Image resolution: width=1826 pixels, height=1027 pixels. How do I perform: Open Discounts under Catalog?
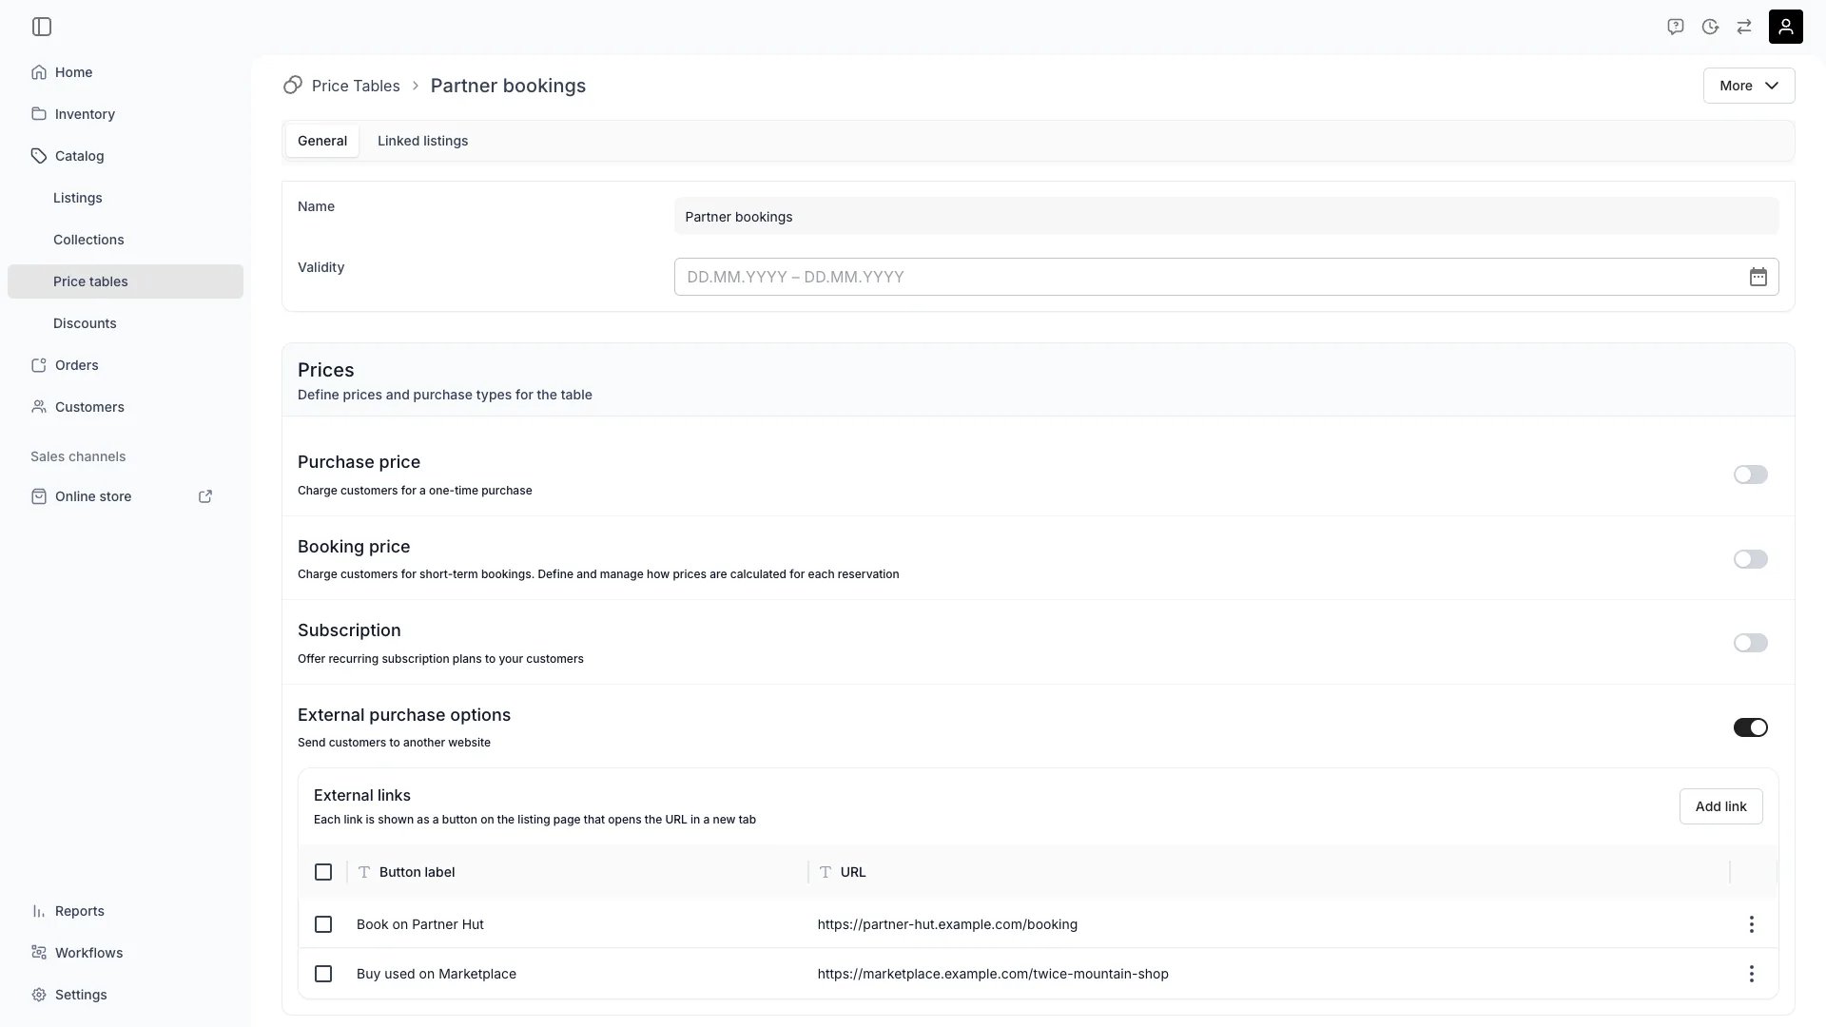126,323
